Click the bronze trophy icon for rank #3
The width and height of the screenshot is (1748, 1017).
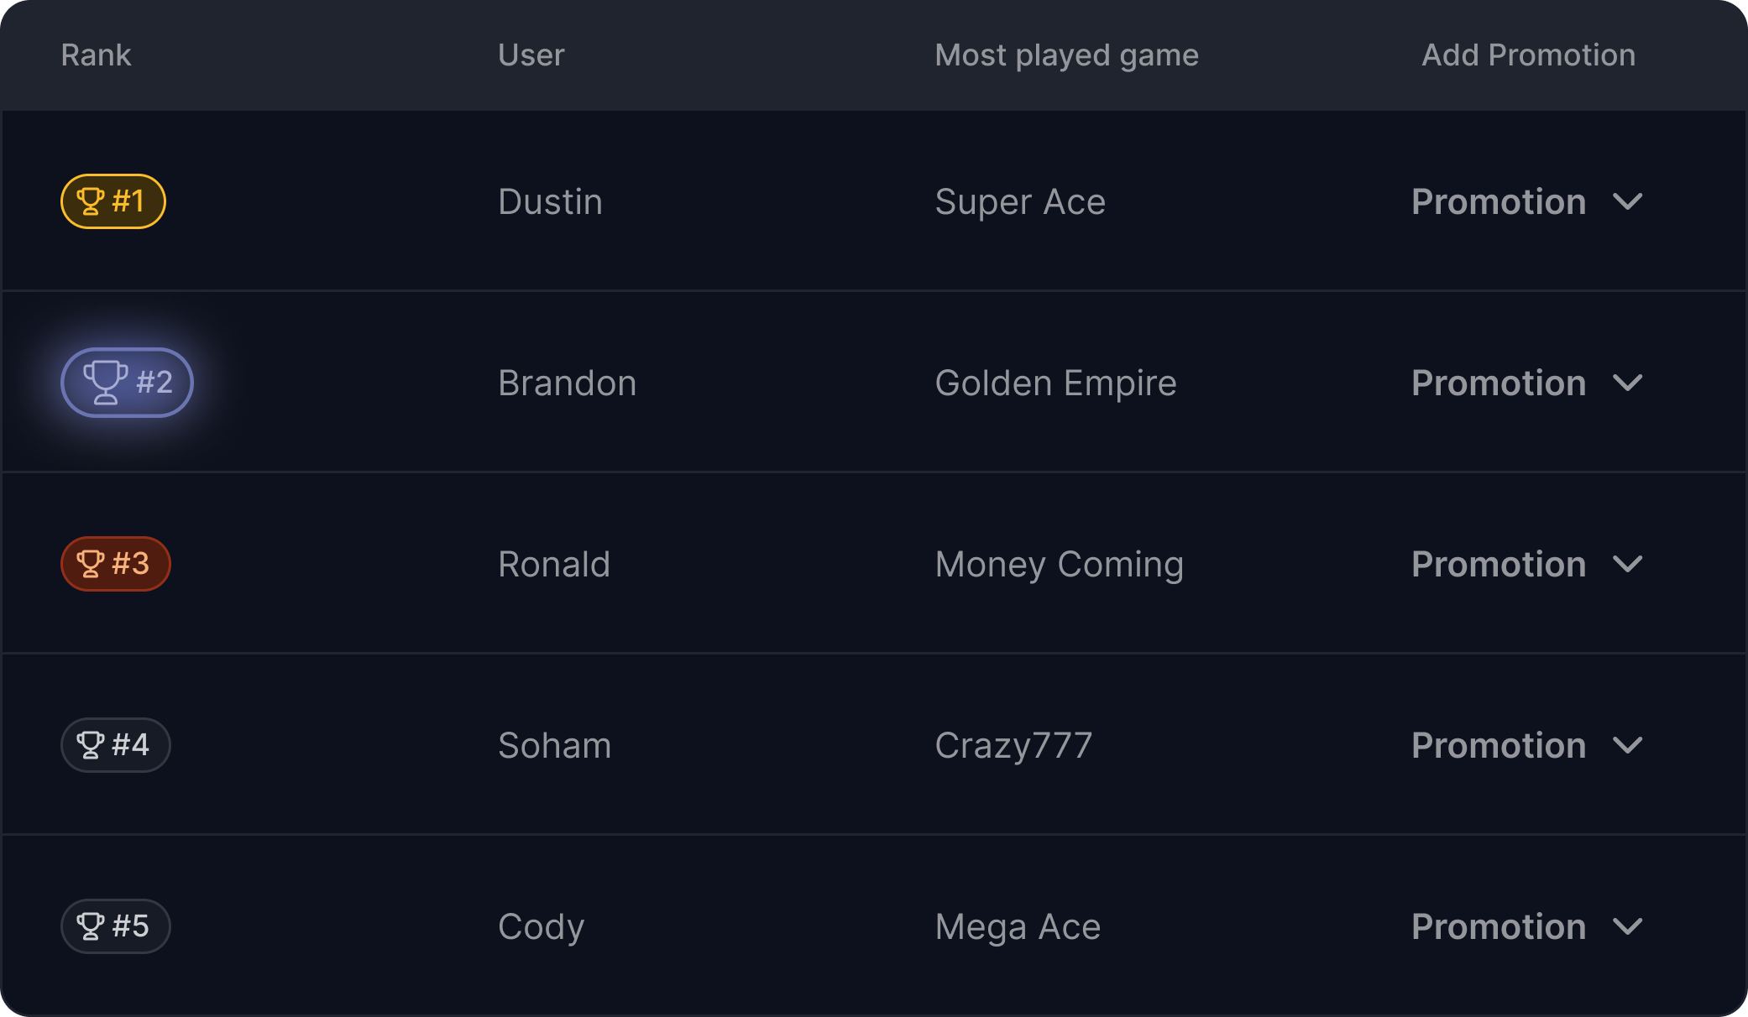(x=90, y=564)
